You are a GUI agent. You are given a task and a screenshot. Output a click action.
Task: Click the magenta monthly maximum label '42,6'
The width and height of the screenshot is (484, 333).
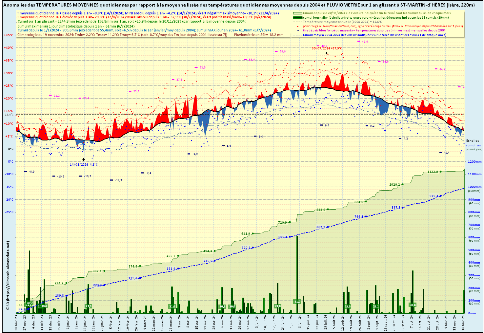(x=365, y=41)
